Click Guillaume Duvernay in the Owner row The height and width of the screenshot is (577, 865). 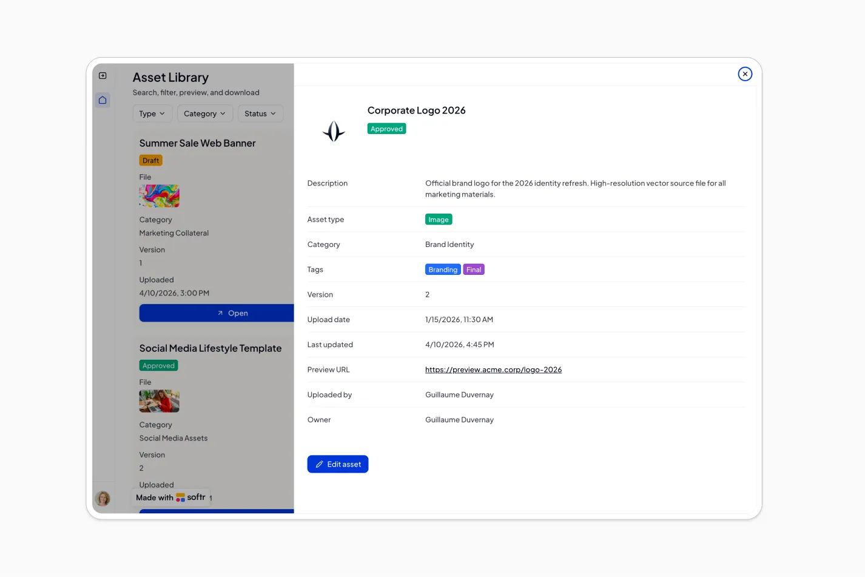tap(459, 420)
